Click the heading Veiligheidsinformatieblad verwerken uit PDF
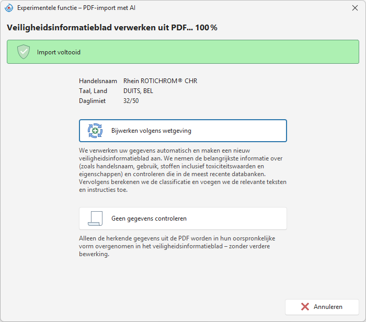This screenshot has height=322, width=366. [x=112, y=28]
